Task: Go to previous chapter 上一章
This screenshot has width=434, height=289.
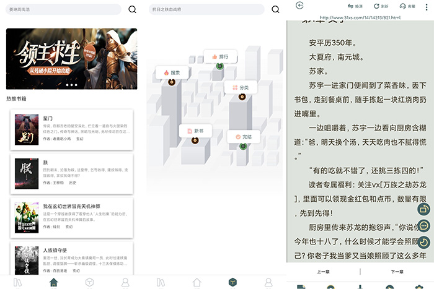Action: coord(322,272)
